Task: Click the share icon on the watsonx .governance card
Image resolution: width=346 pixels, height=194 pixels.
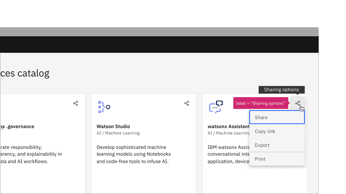Action: [75, 103]
